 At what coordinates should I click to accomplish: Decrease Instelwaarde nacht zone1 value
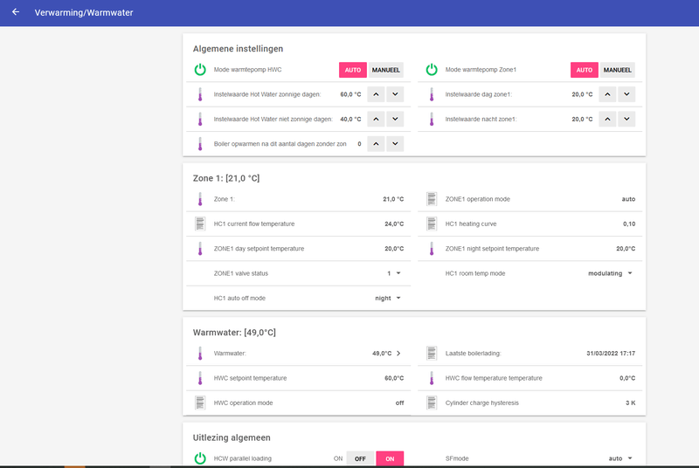click(626, 120)
